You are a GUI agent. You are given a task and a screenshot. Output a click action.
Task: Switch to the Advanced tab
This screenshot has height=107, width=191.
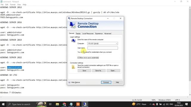click(108, 34)
